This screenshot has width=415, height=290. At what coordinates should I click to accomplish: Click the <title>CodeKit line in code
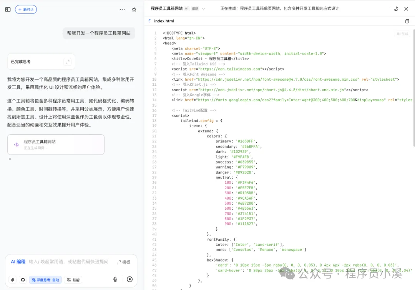(x=210, y=59)
